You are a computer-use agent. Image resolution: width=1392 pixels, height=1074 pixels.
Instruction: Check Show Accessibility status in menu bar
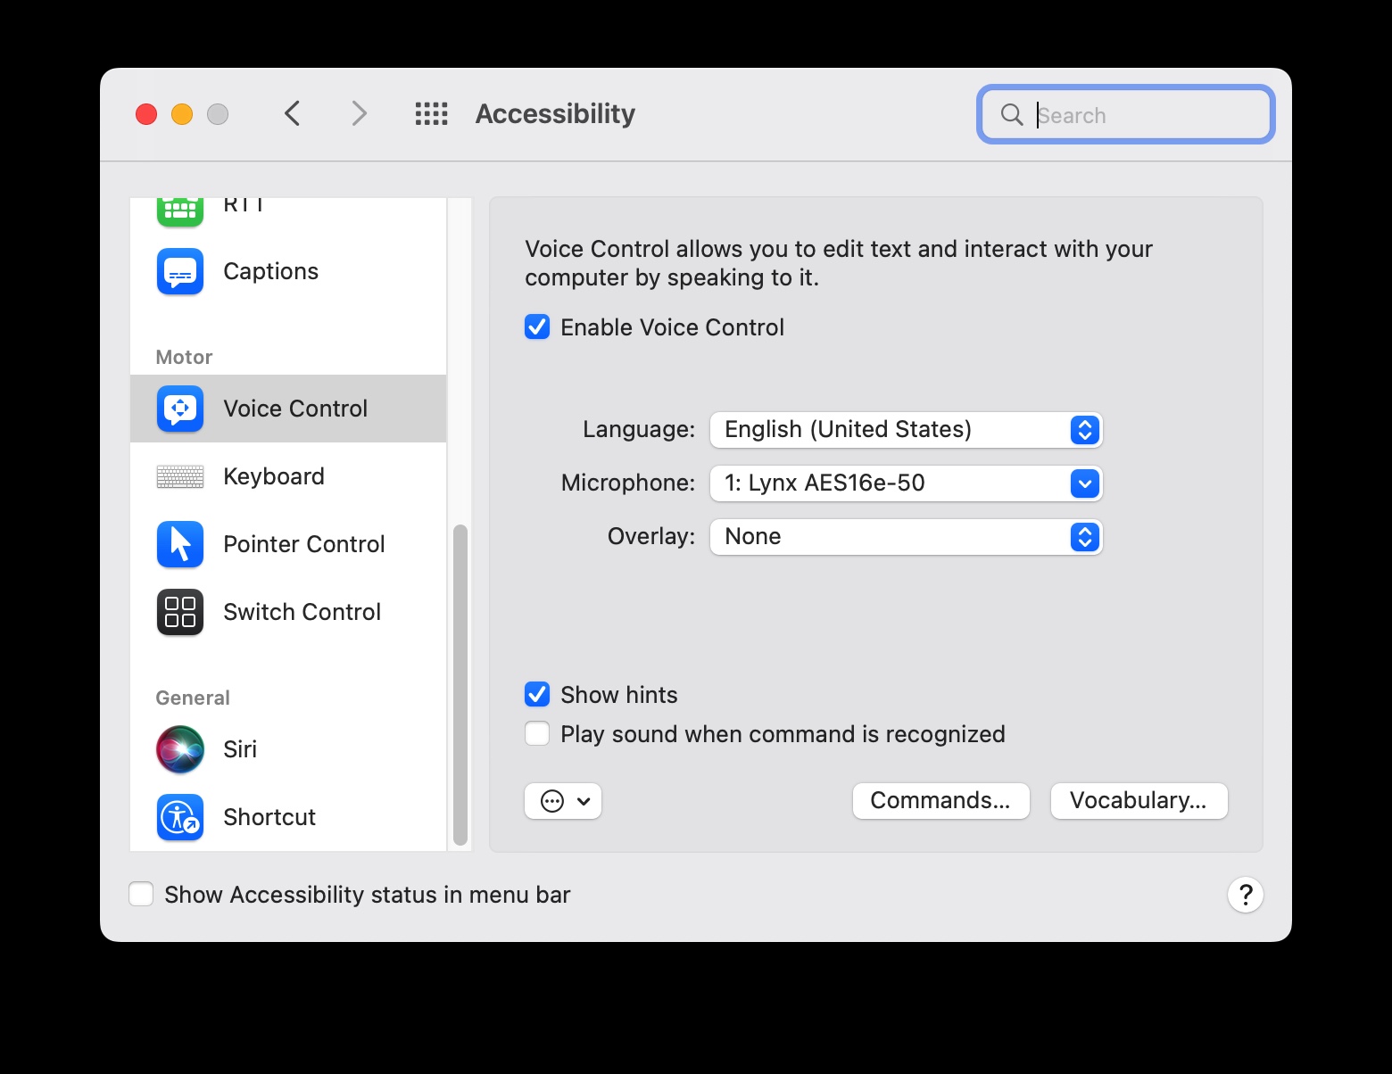click(141, 894)
